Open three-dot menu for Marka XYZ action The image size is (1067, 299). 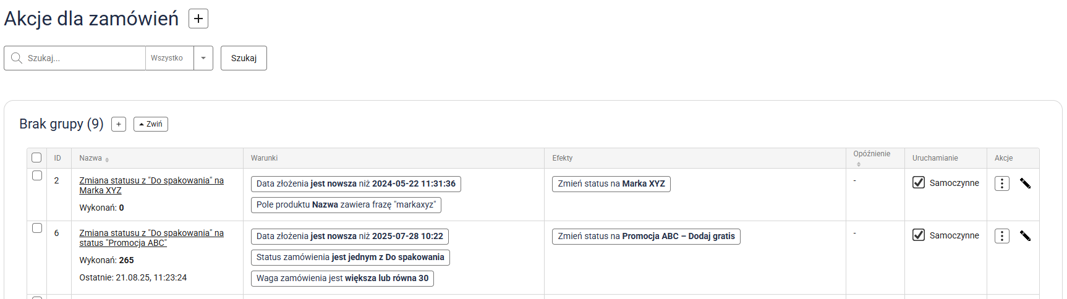tap(1001, 183)
